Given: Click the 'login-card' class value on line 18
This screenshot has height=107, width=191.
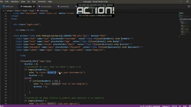Looking at the screenshot, I should (x=33, y=24).
